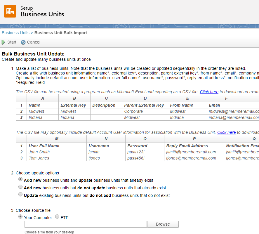The image size is (259, 234).
Task: Click the John Smith example cell
Action: tap(39, 152)
